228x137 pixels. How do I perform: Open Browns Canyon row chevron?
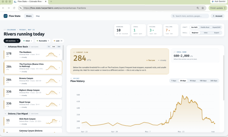(60, 81)
